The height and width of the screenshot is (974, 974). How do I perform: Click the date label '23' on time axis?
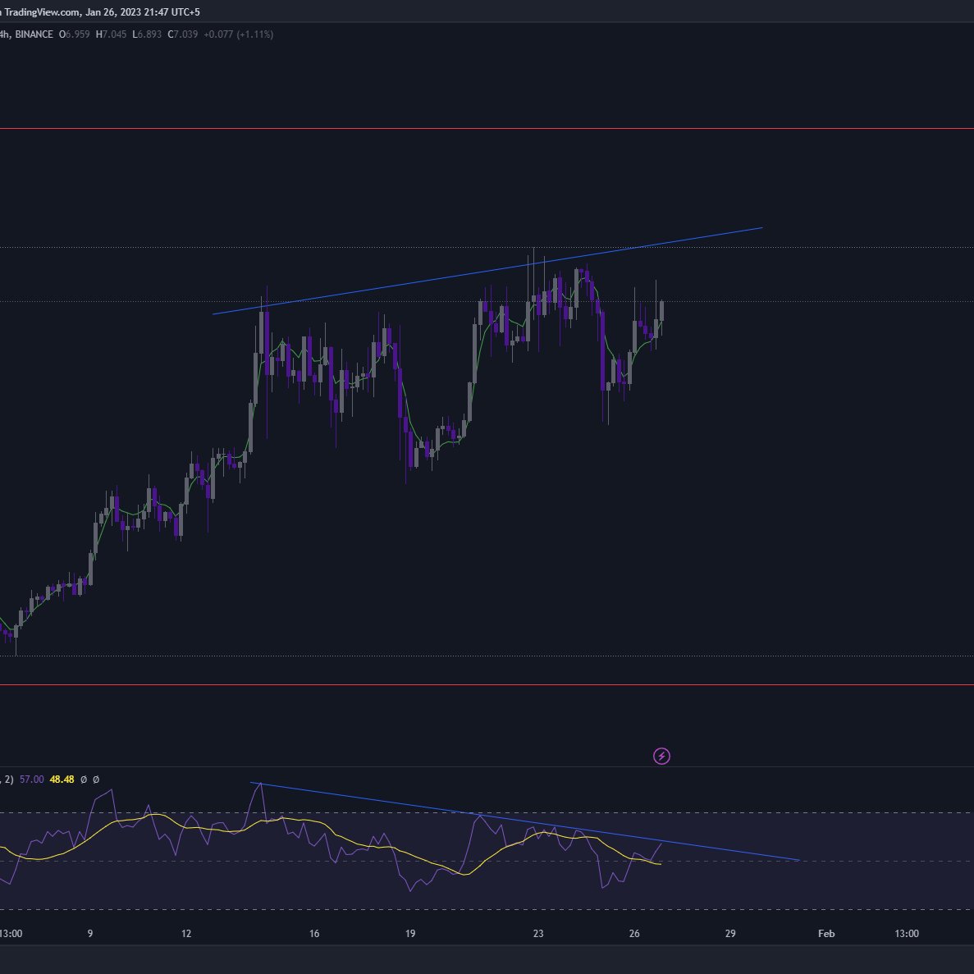(538, 933)
